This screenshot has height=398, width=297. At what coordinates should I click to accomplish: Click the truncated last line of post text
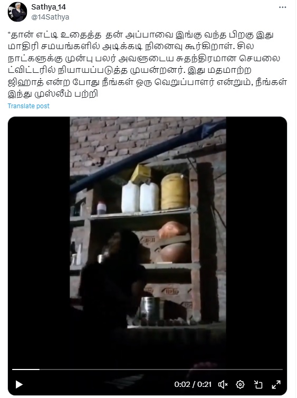(53, 94)
